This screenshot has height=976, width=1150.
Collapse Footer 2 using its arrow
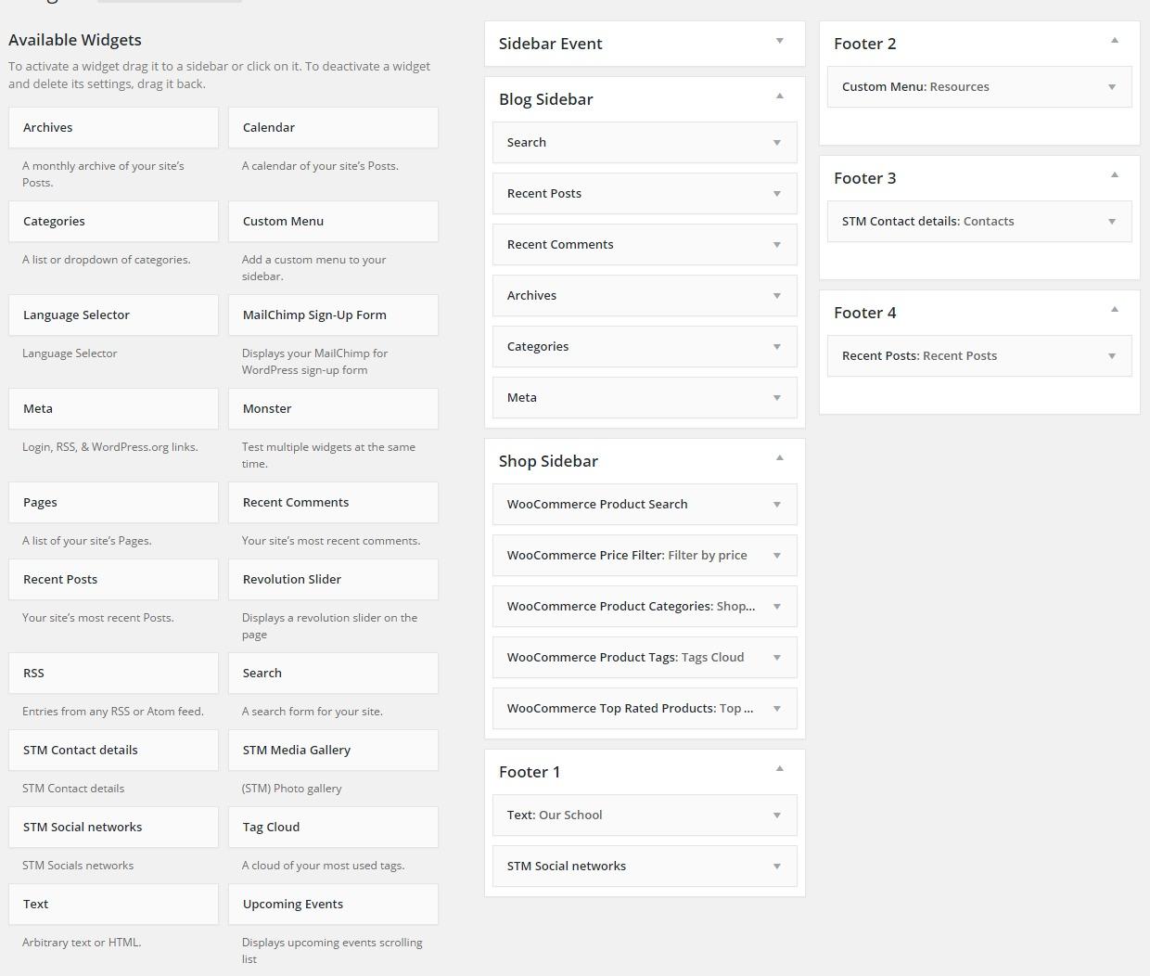tap(1114, 41)
